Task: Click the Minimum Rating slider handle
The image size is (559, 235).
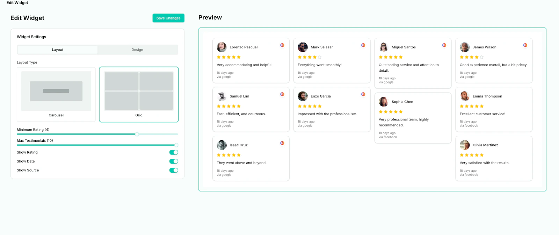Action: coord(137,134)
